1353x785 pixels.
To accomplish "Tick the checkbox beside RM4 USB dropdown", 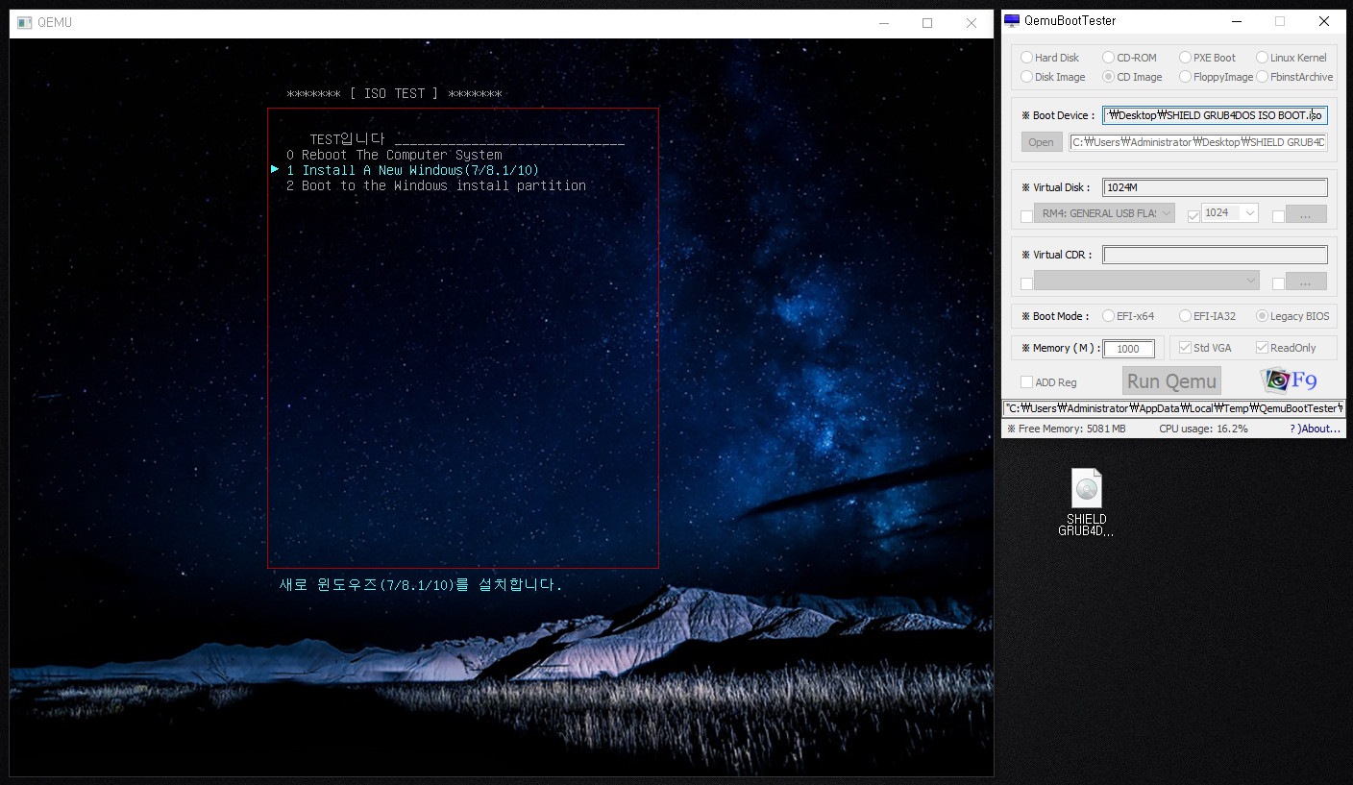I will click(1026, 216).
